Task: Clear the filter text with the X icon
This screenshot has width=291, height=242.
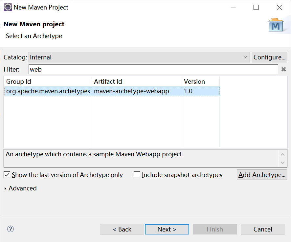Action: click(x=283, y=69)
